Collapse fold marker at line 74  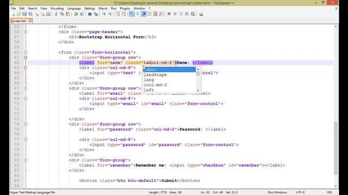pyautogui.click(x=26, y=124)
